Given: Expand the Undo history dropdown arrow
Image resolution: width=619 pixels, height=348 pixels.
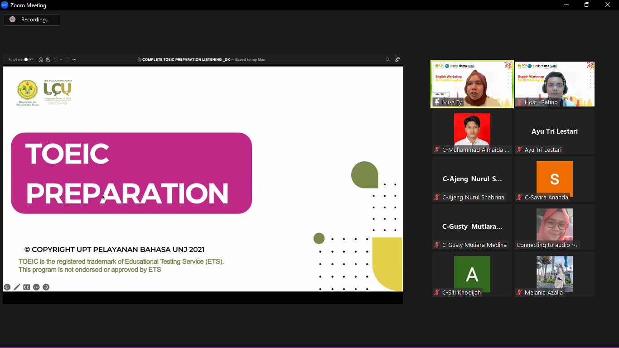Looking at the screenshot, I should click(x=61, y=59).
